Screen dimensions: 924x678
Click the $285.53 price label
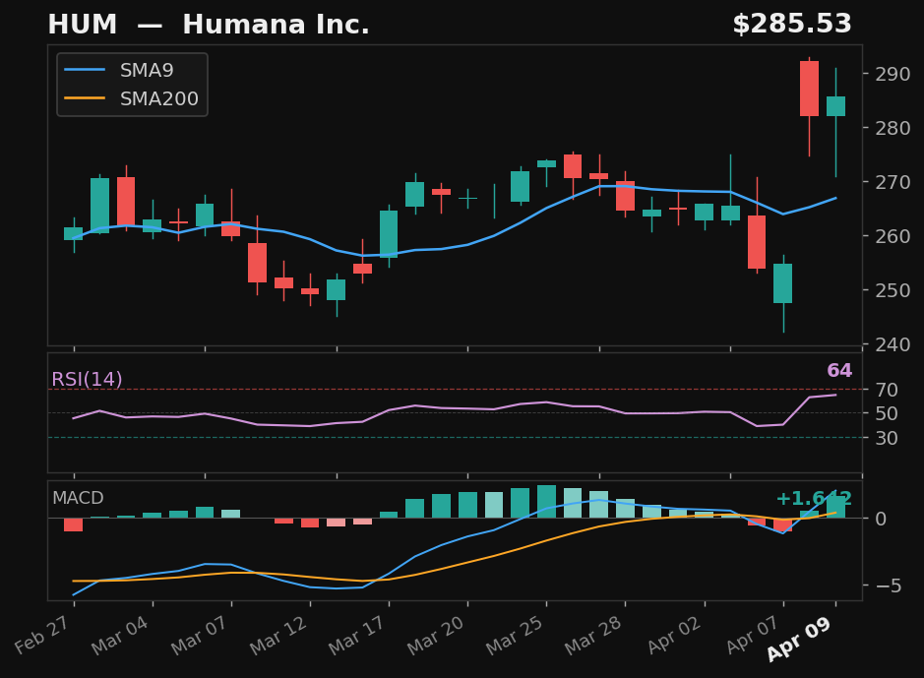pyautogui.click(x=792, y=25)
